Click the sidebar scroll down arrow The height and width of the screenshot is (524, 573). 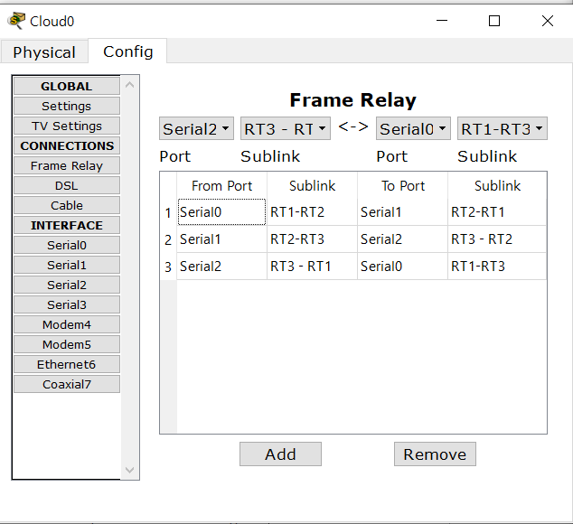click(130, 470)
